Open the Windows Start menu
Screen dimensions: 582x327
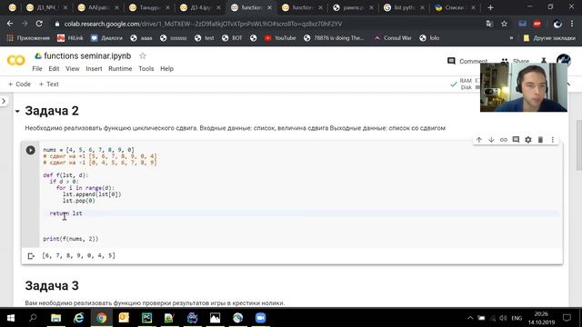click(10, 318)
